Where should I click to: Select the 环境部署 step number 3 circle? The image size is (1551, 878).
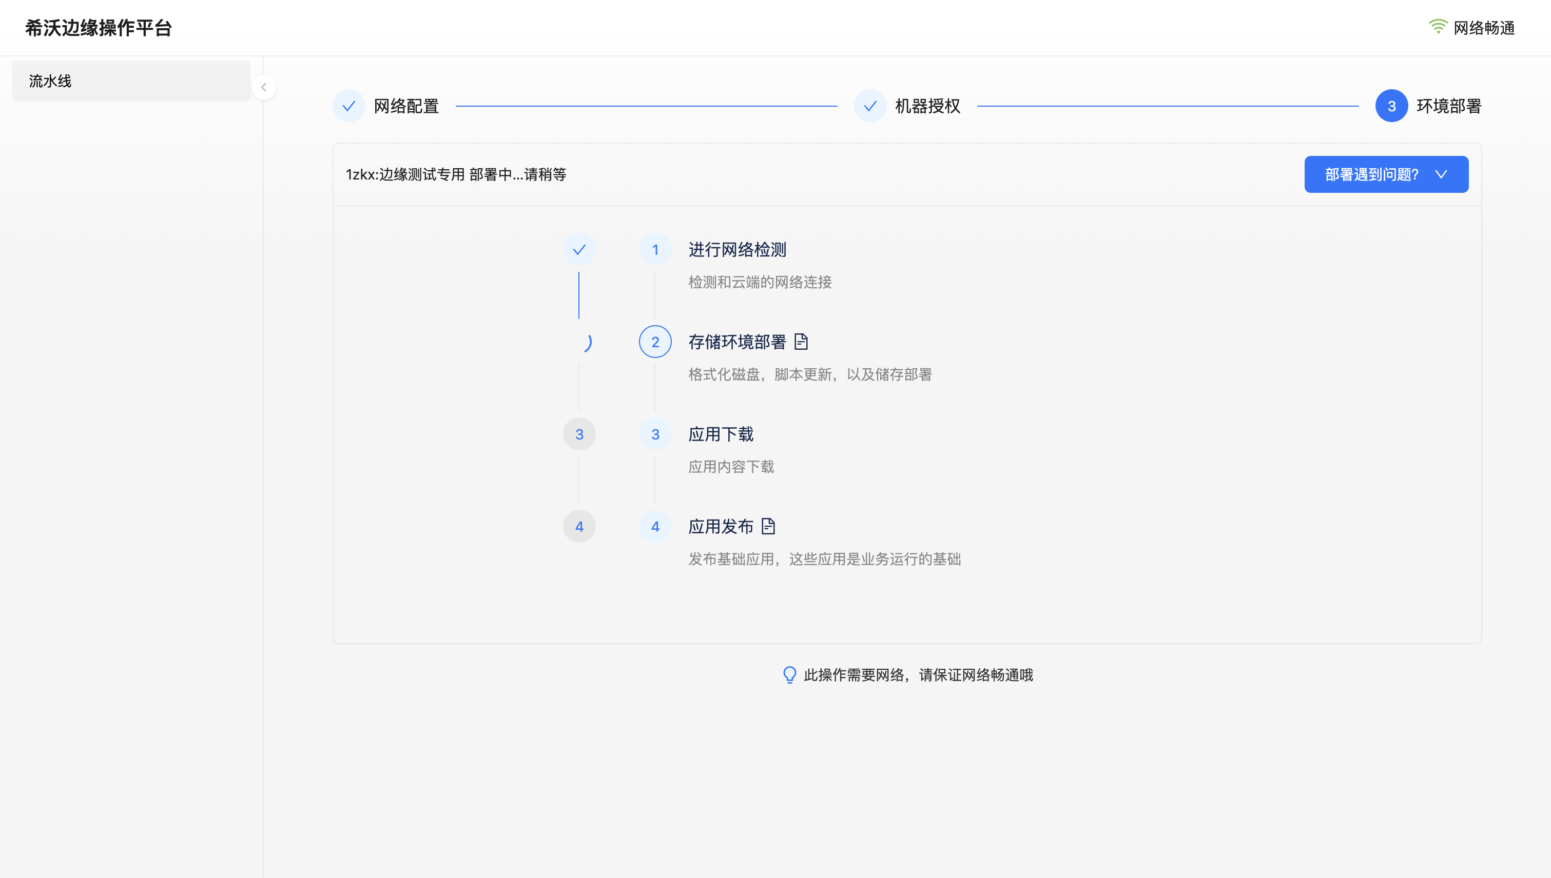tap(1392, 106)
